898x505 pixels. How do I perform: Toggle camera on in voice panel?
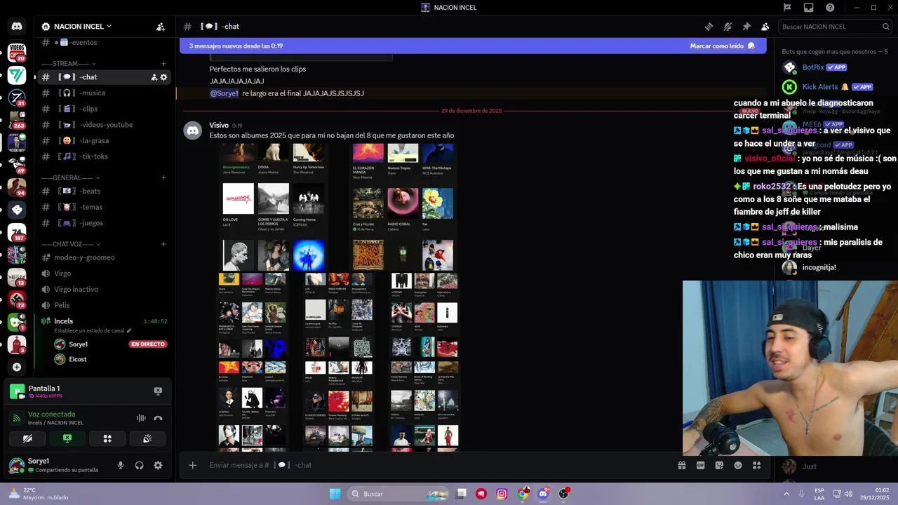[27, 438]
